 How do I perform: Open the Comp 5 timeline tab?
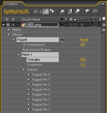click(12, 4)
